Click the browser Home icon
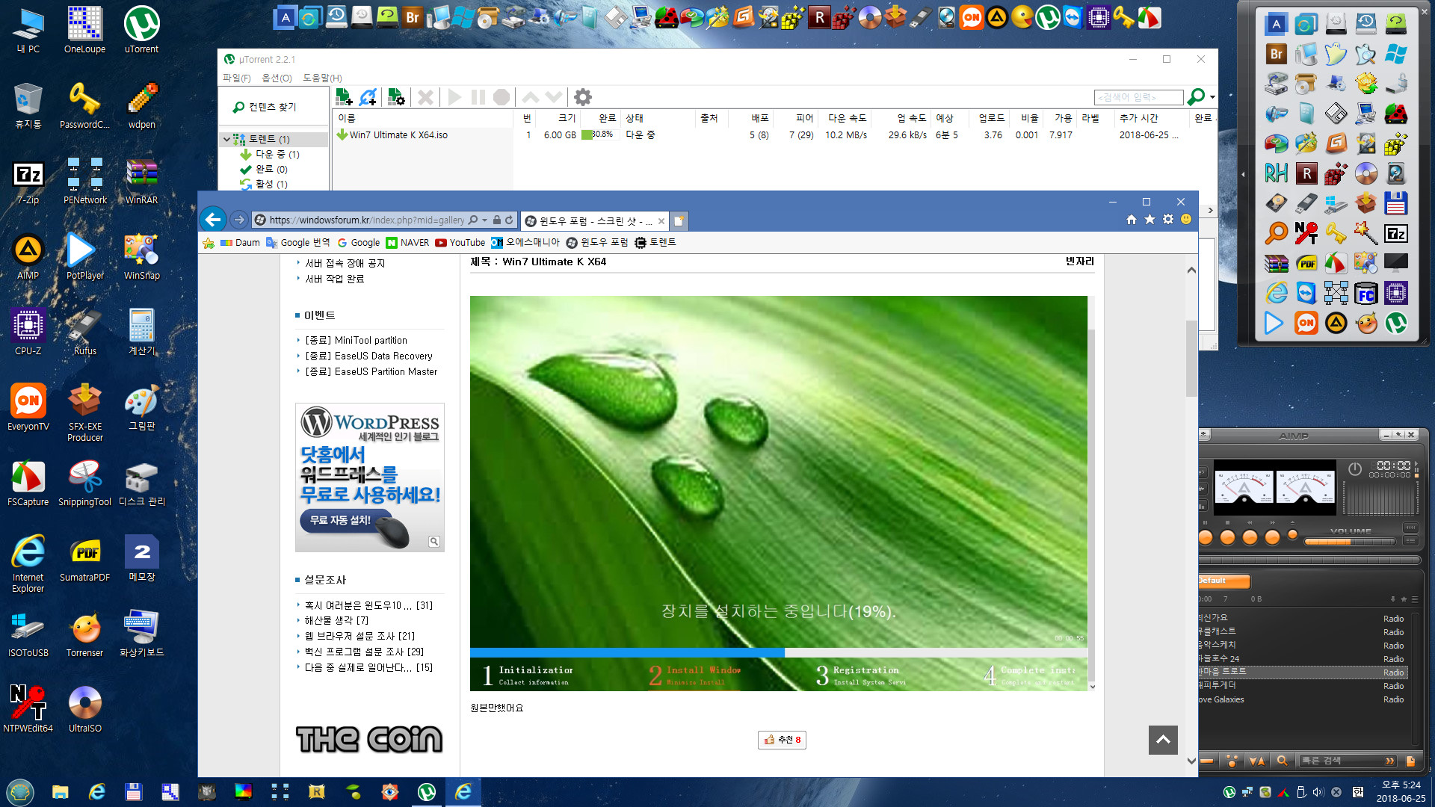Viewport: 1435px width, 807px height. coord(1132,220)
